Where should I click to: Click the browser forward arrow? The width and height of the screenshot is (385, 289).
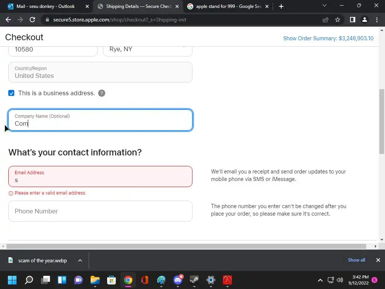pos(20,20)
